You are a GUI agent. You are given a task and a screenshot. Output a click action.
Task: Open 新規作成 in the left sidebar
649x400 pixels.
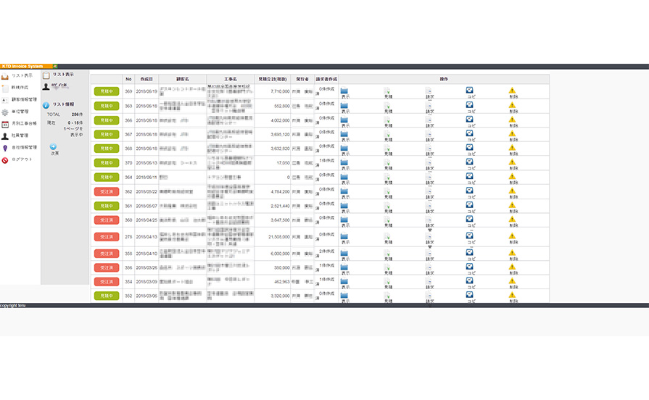coord(15,88)
